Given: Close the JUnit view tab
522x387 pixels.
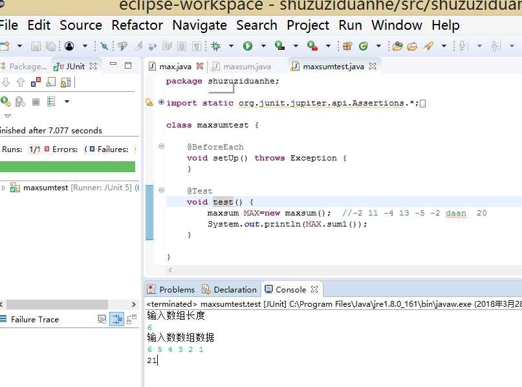Looking at the screenshot, I should (x=93, y=66).
